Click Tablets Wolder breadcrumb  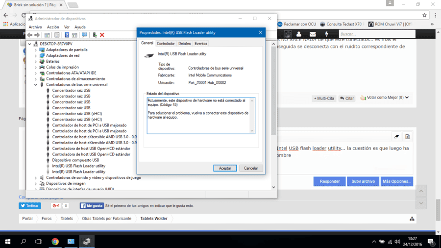coord(154,219)
